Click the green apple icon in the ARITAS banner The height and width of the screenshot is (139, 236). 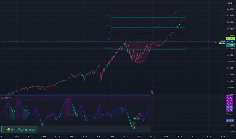(9, 129)
